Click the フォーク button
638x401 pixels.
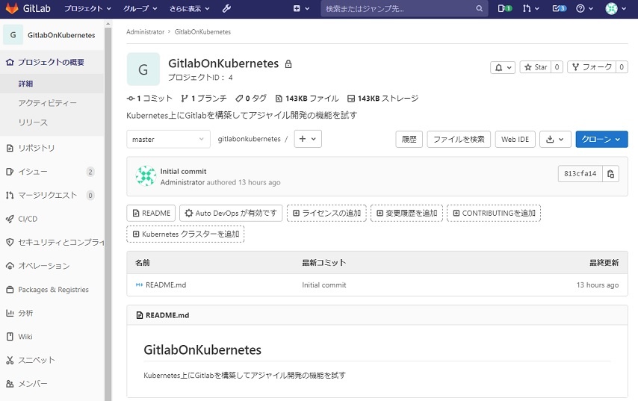click(x=592, y=67)
